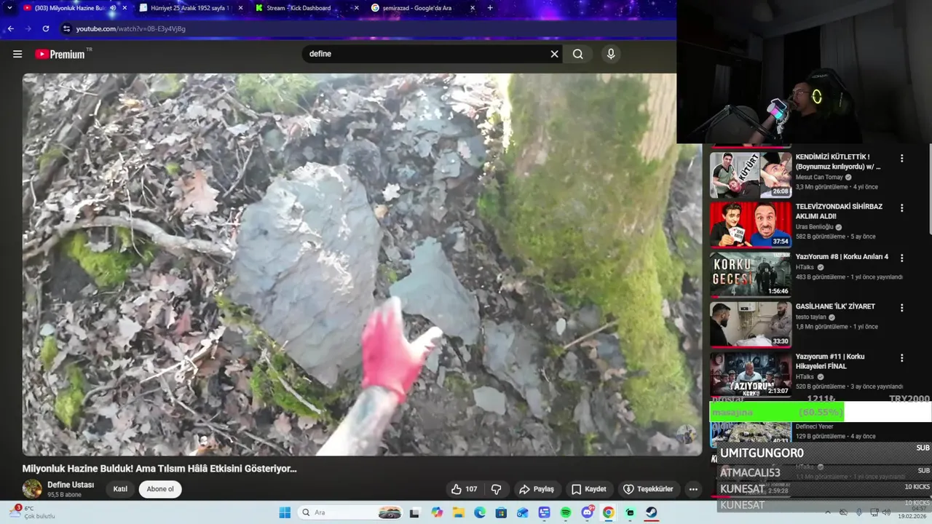Open options for 'GASİLHANE İLK ZİYARET' video
Viewport: 932px width, 524px height.
[901, 308]
